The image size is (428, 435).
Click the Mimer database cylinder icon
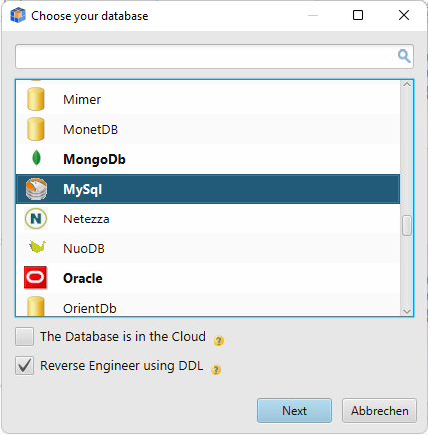pyautogui.click(x=36, y=99)
